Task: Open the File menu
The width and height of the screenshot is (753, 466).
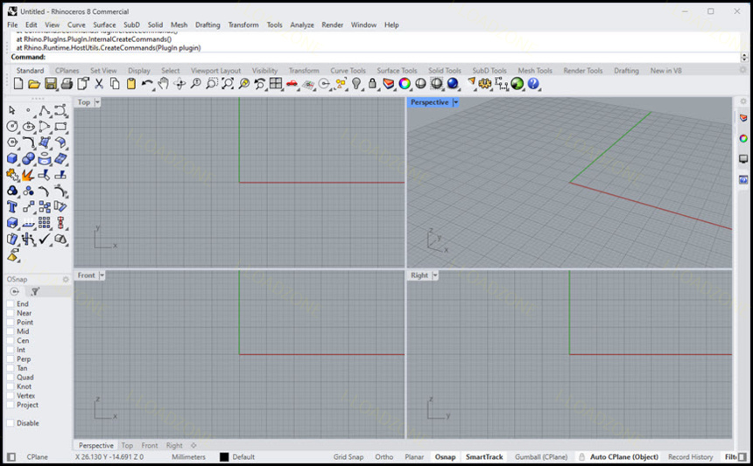Action: click(x=12, y=25)
